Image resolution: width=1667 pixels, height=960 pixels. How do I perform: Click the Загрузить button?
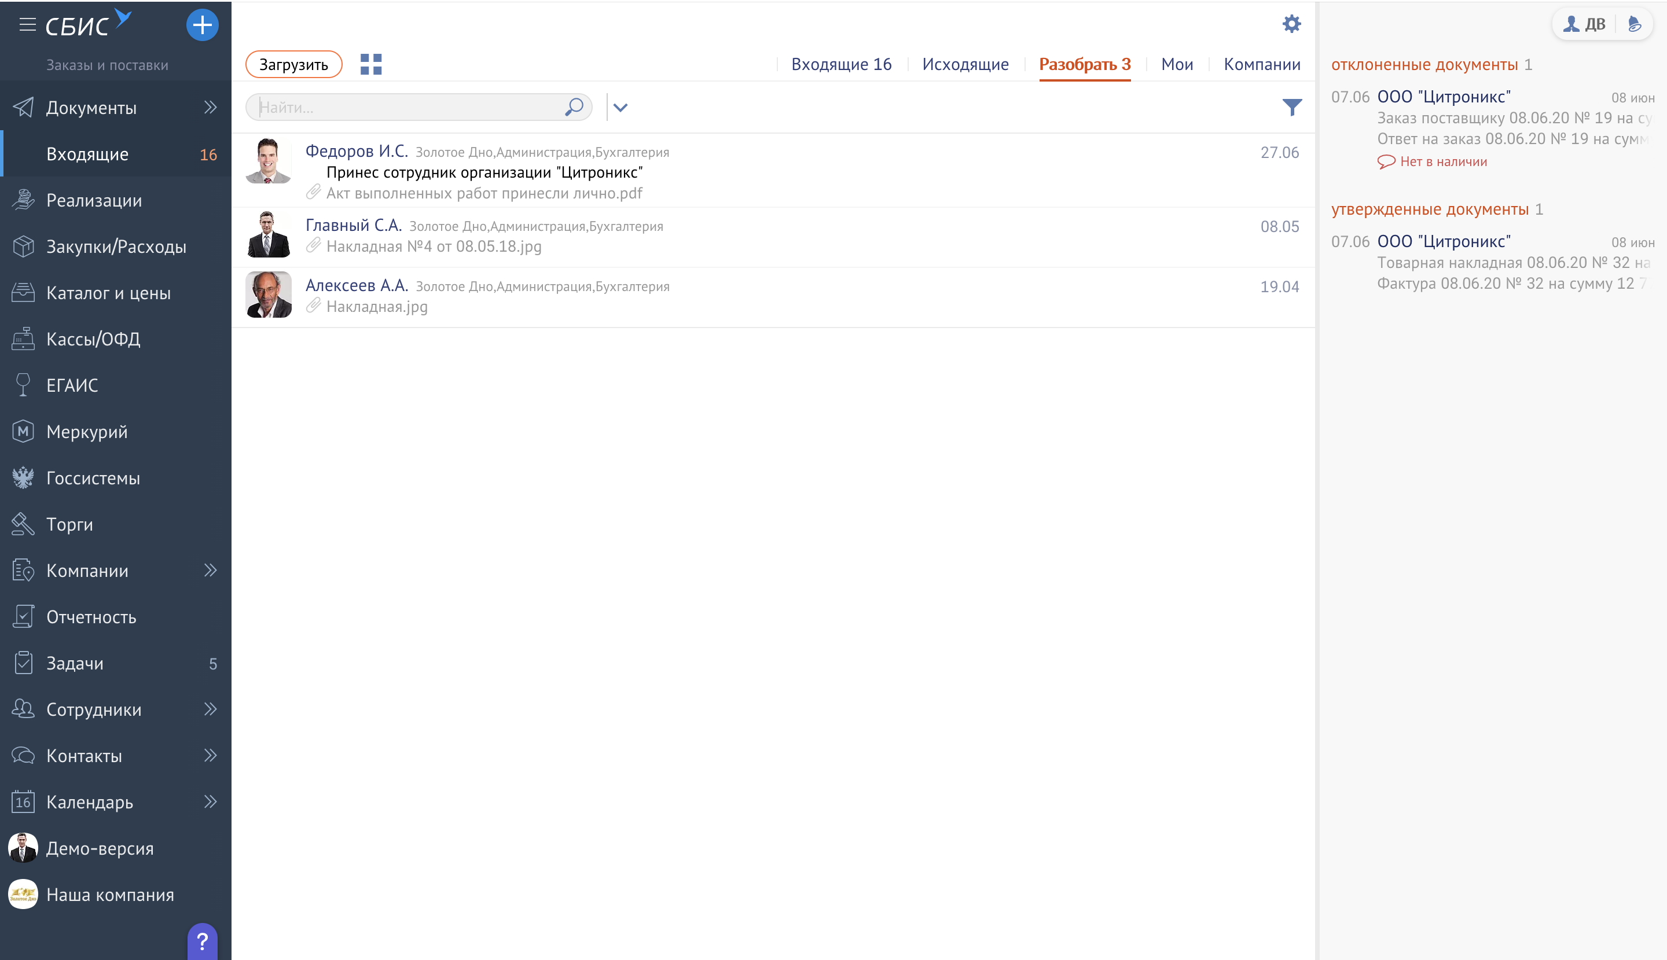[293, 64]
